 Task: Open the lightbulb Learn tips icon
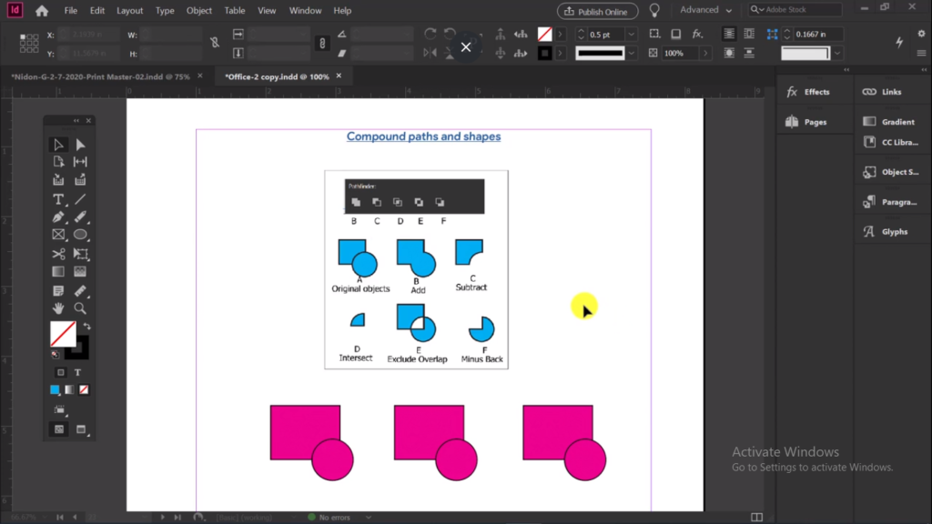[654, 11]
